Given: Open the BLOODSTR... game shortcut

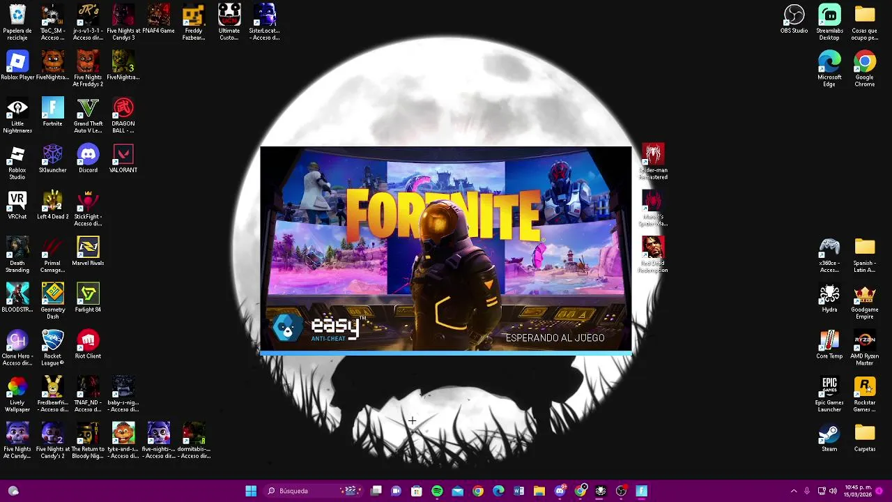Looking at the screenshot, I should click(17, 298).
